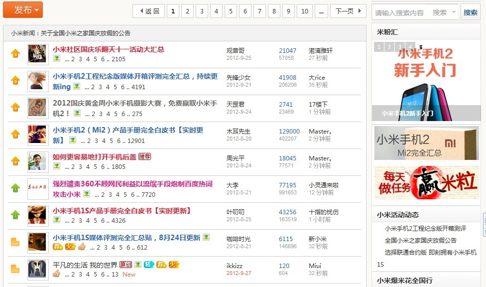The height and width of the screenshot is (287, 486).
Task: Open sidebar link 小米手机2工程纪念版开箱测评
Action: click(425, 229)
